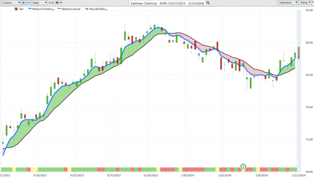The width and height of the screenshot is (314, 179).
Task: Click the small dot beside NeuralX.Max
Action: tap(106, 10)
